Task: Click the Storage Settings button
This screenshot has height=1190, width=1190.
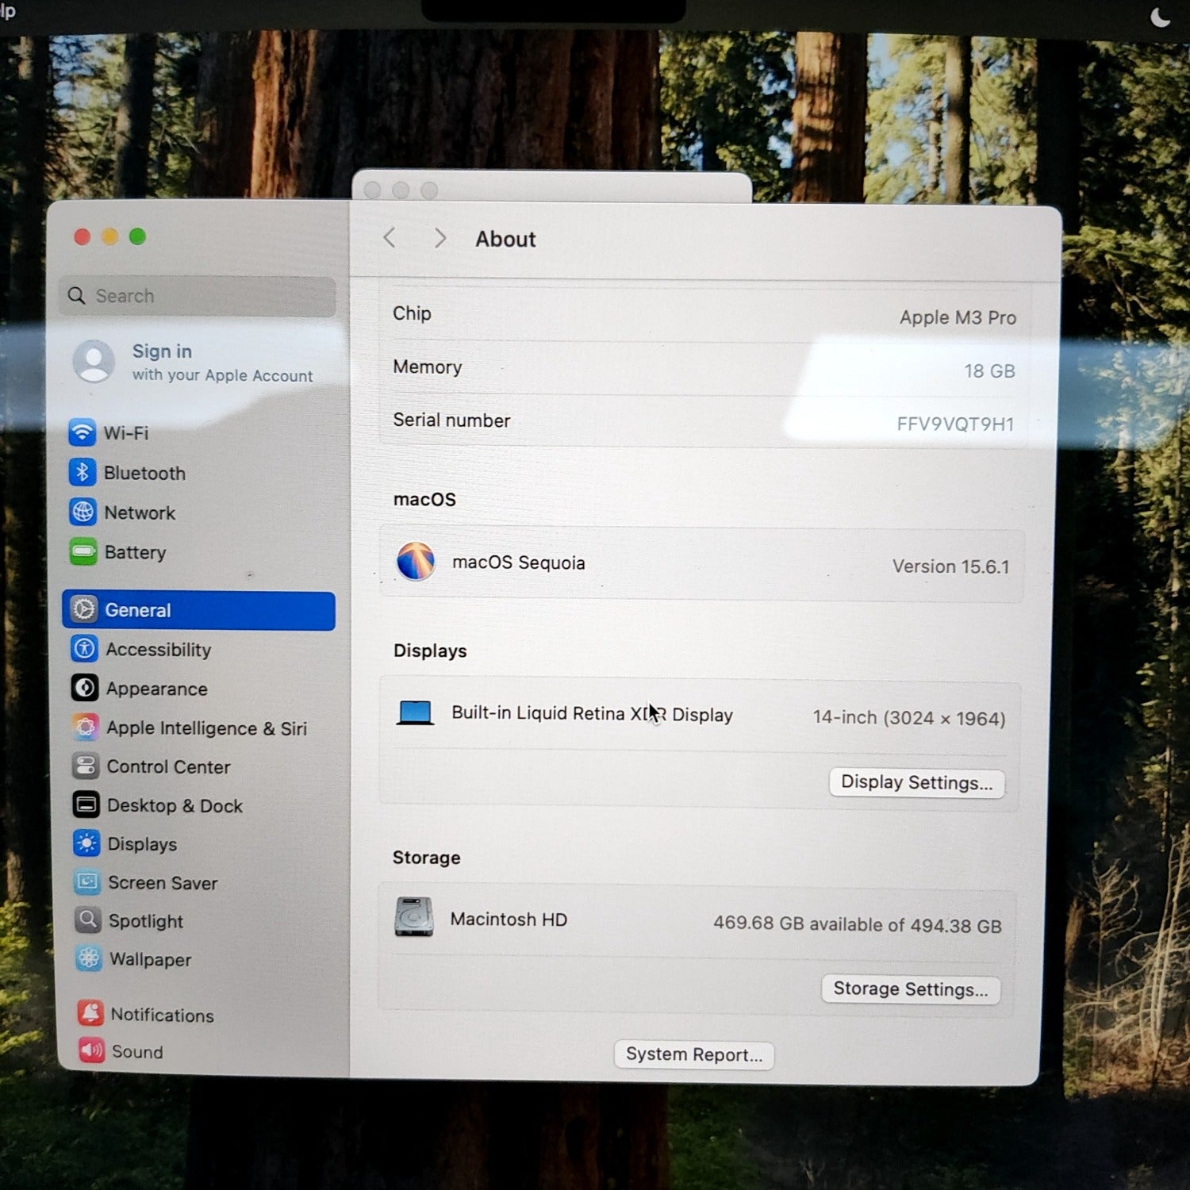Action: click(x=910, y=989)
